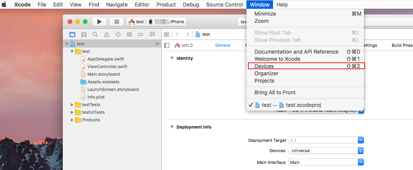This screenshot has height=170, width=413.
Task: Choose Organizer in Window menu
Action: click(x=305, y=73)
